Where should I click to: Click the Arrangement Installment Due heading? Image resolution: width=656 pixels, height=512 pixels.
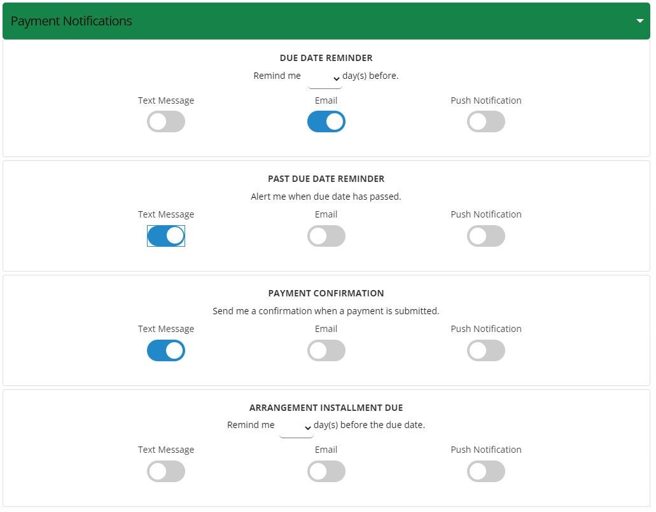pos(326,408)
